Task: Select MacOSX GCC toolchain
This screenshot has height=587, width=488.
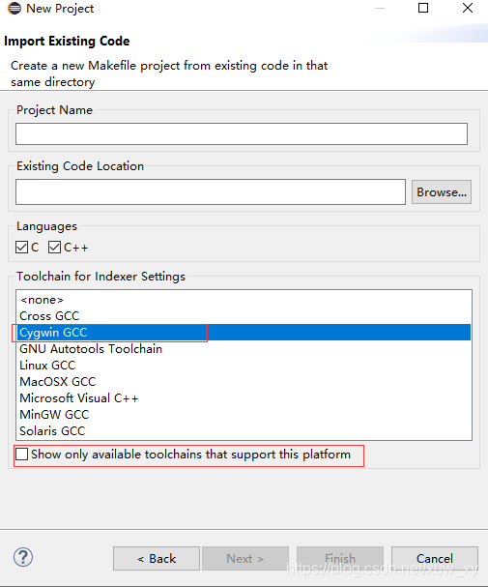Action: (x=244, y=381)
